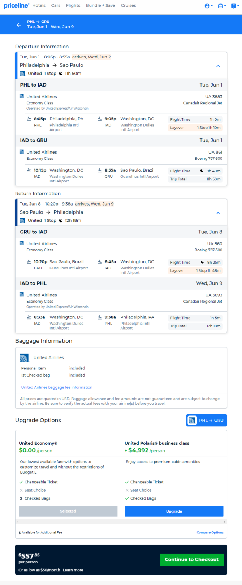The width and height of the screenshot is (242, 585).
Task: Open the Compare Options link
Action: [210, 532]
